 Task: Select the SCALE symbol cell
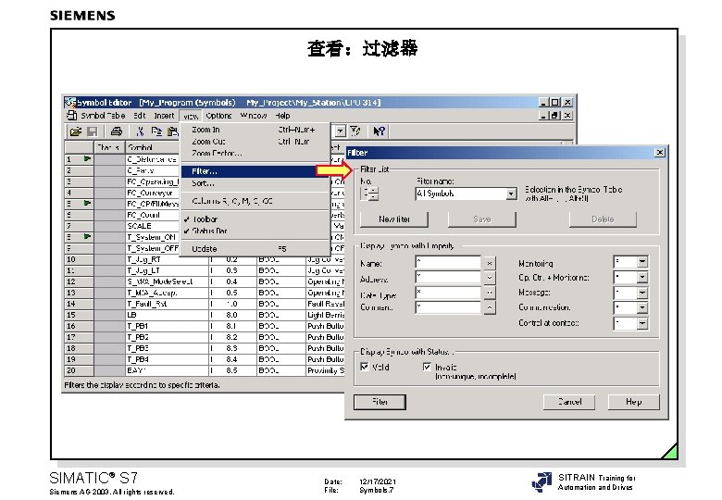coord(152,226)
